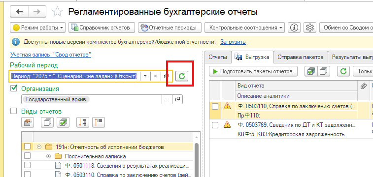Choose organization with the ellipsis button
The height and width of the screenshot is (177, 373).
click(x=167, y=99)
